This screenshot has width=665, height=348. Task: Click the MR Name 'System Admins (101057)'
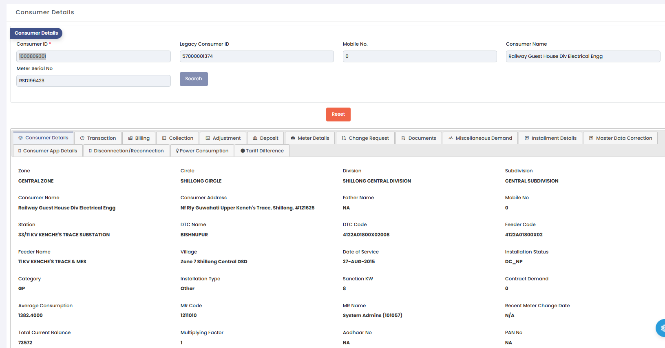(x=373, y=315)
